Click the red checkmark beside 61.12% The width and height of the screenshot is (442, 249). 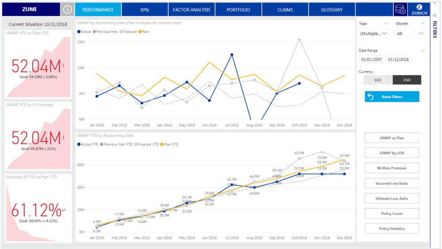pyautogui.click(x=65, y=210)
